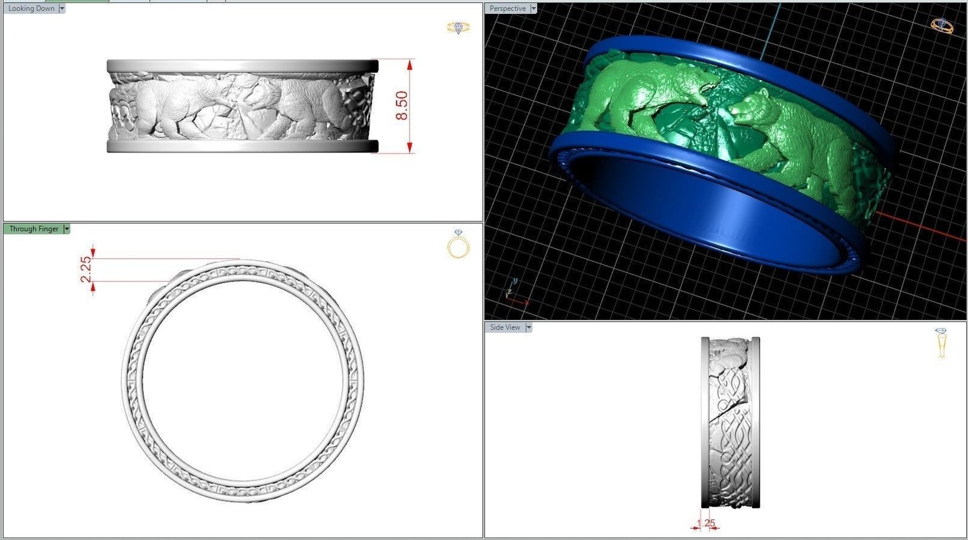Select the 8.50 width dimension text
This screenshot has height=540, width=968.
pos(402,105)
